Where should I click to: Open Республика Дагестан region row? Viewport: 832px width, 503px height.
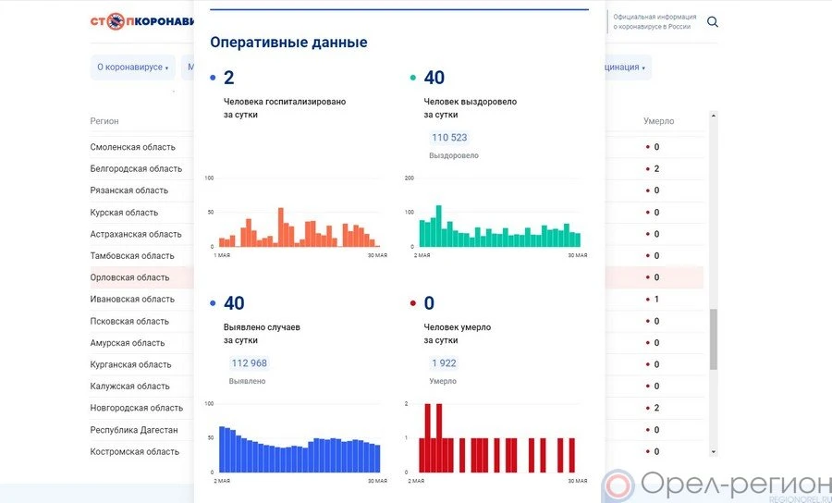point(134,430)
